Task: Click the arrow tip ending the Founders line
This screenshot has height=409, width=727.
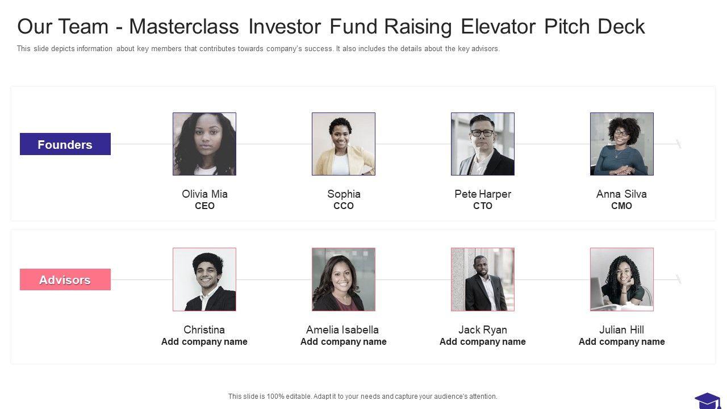Action: tap(678, 144)
